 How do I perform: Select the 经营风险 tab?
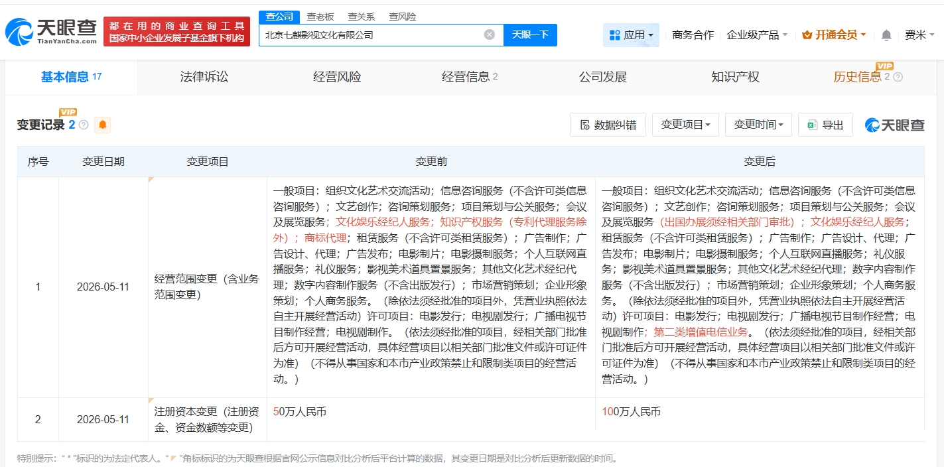337,77
